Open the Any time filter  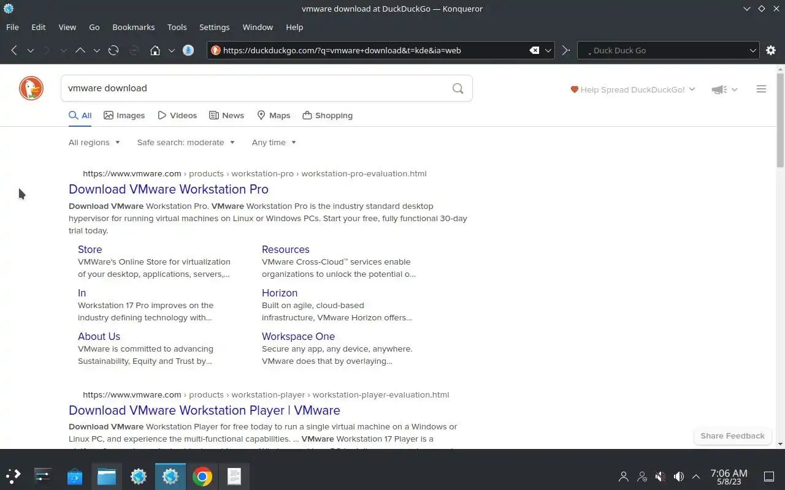tap(274, 142)
